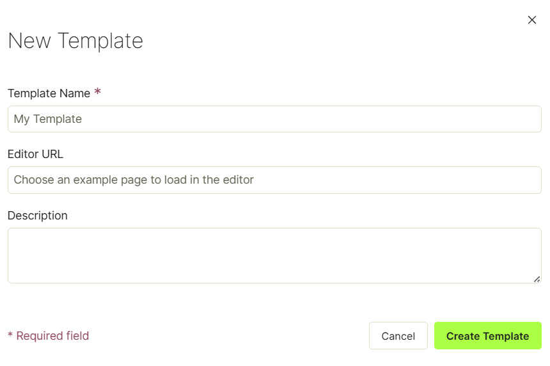Click the Required field note
The image size is (550, 366).
click(49, 336)
